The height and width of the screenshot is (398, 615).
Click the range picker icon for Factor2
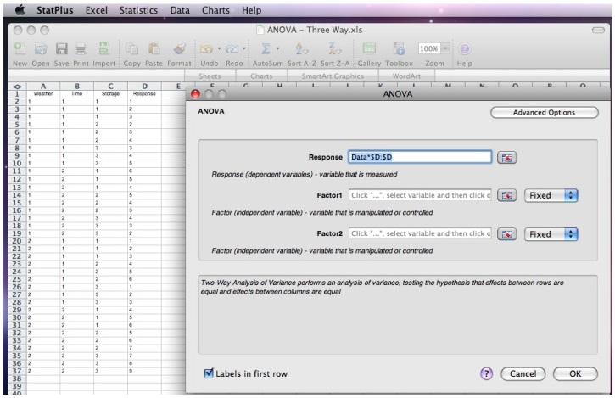click(506, 234)
